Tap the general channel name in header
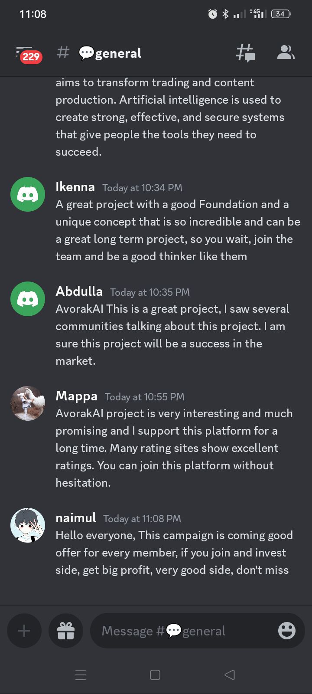Image resolution: width=312 pixels, height=694 pixels. [110, 53]
